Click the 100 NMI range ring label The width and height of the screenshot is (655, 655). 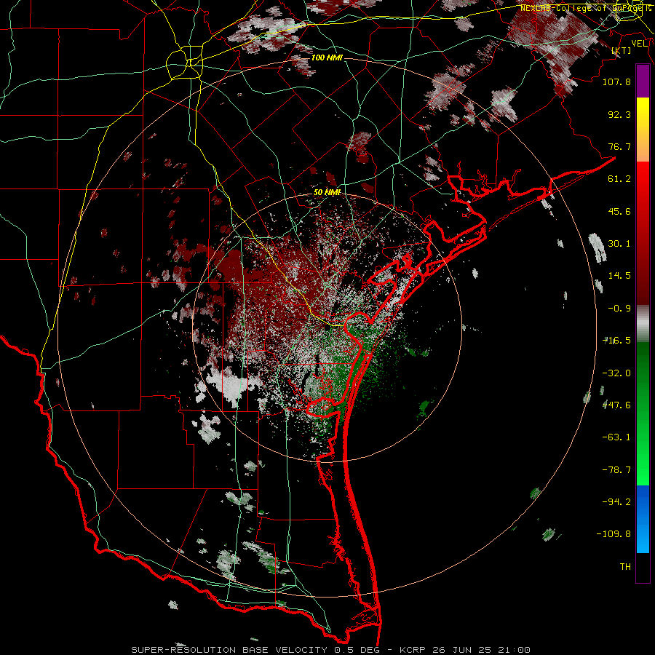click(327, 57)
